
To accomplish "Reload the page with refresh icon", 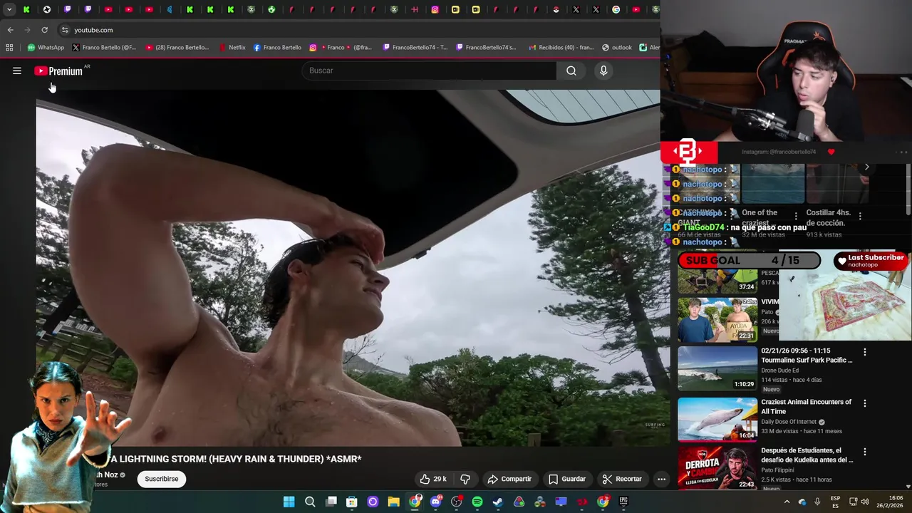I will coord(44,30).
